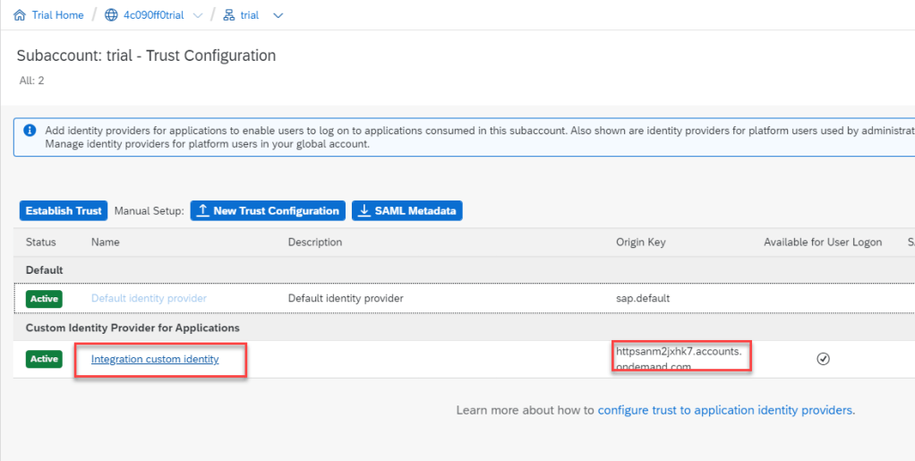Click the Origin Key column header
Image resolution: width=915 pixels, height=461 pixels.
(x=640, y=243)
